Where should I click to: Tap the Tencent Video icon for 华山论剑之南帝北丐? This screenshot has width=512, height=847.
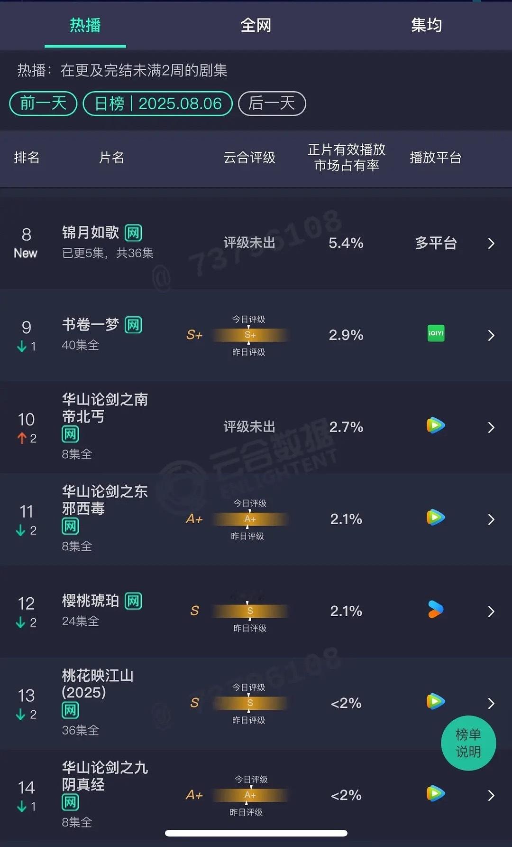(436, 425)
